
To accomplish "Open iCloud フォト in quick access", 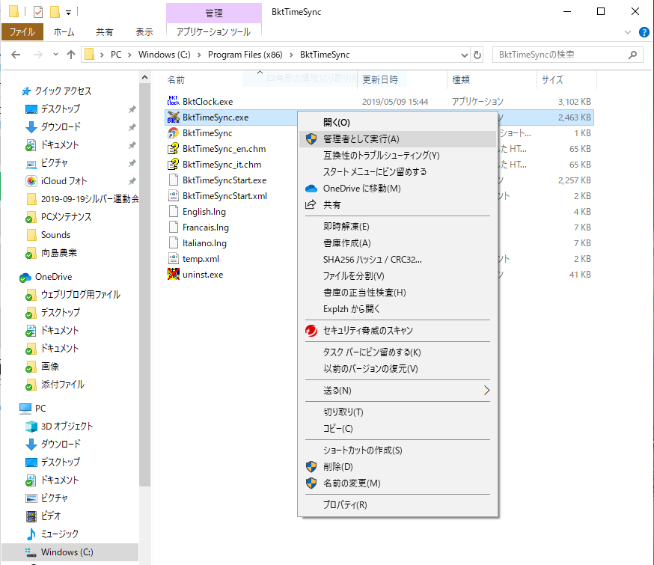I will tap(64, 181).
